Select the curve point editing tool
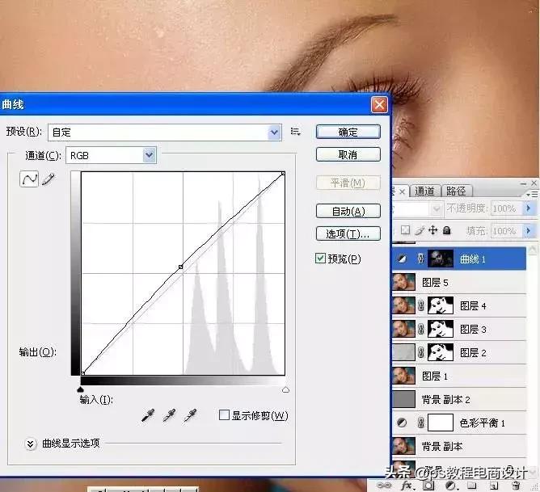This screenshot has width=540, height=492. tap(29, 179)
